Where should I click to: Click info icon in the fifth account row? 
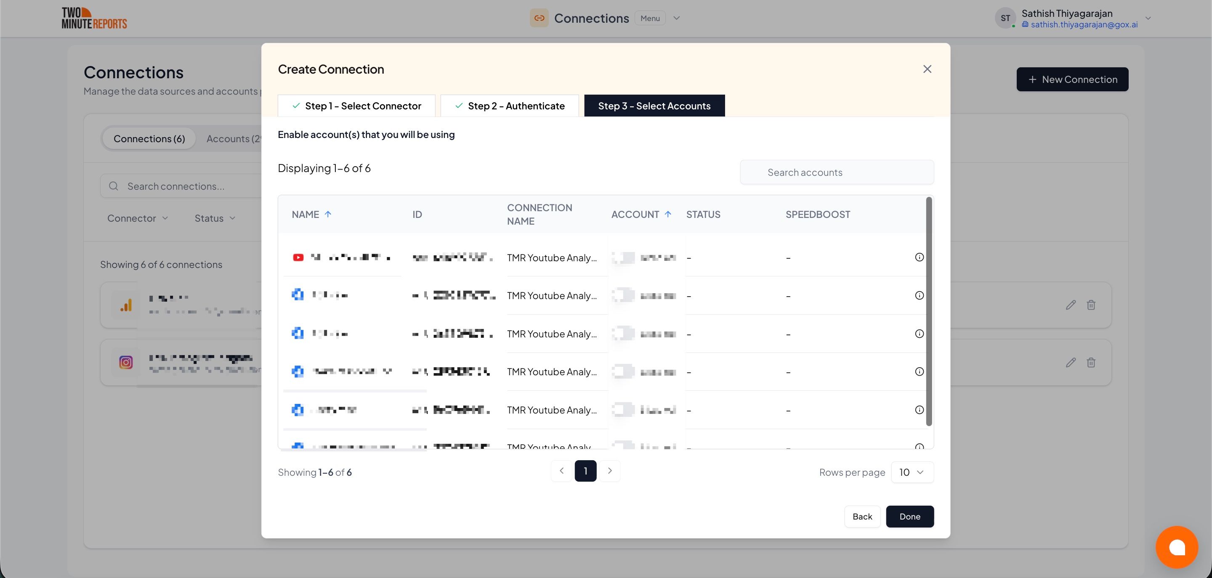click(919, 410)
